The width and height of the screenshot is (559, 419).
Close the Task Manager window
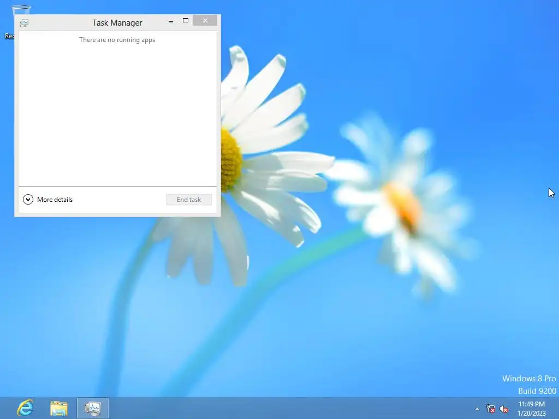205,21
